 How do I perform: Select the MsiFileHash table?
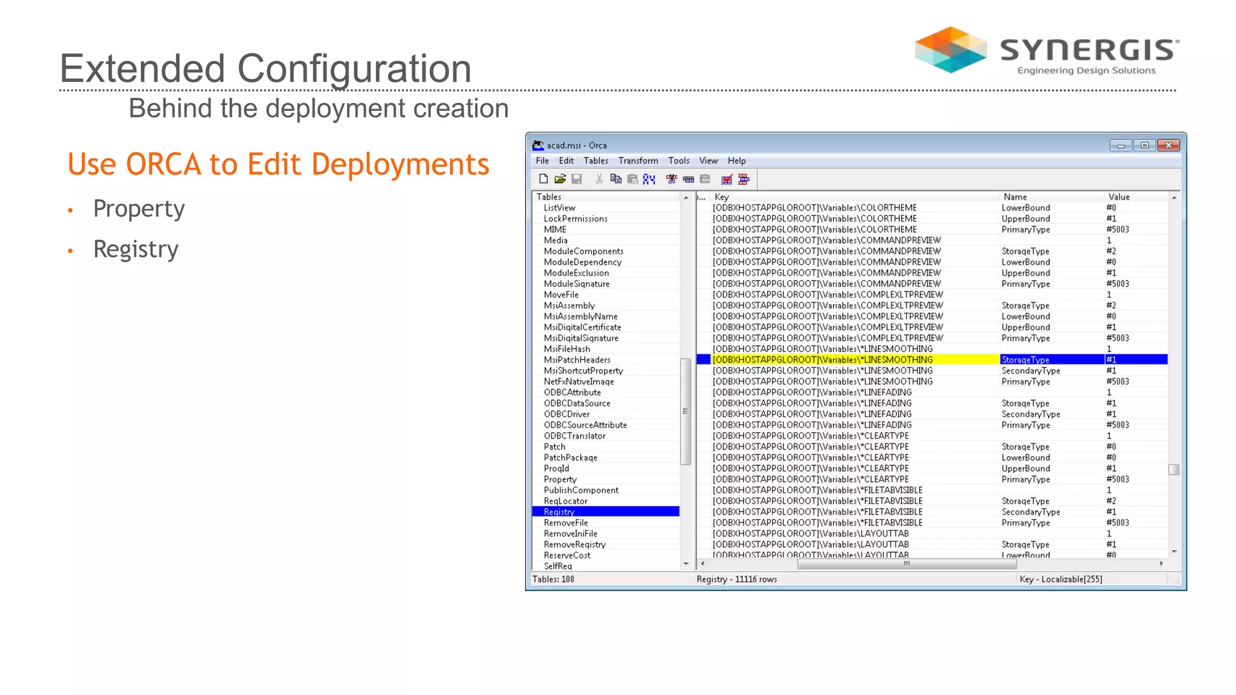pyautogui.click(x=567, y=349)
